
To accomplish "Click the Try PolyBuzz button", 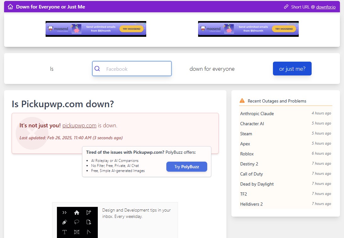I will coord(187,167).
